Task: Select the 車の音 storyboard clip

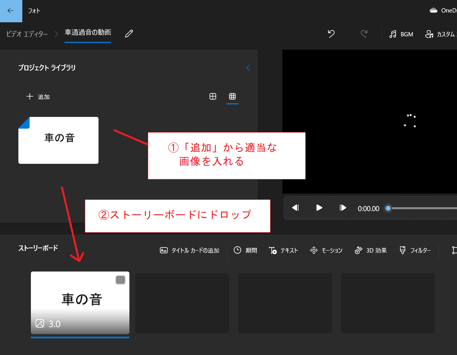Action: click(x=80, y=303)
